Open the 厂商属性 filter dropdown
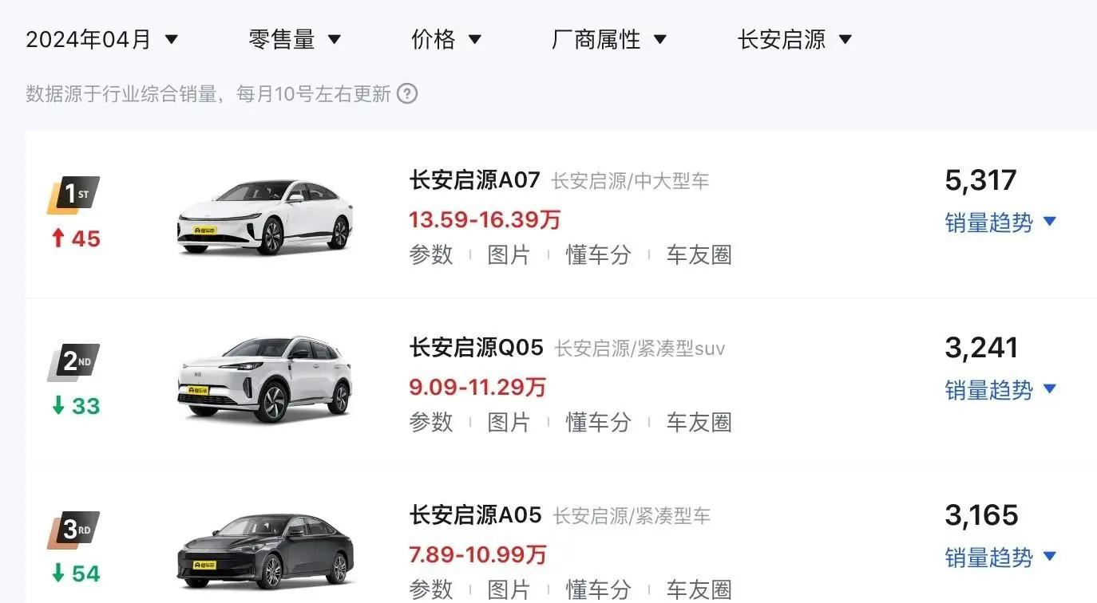The height and width of the screenshot is (603, 1097). (x=609, y=39)
